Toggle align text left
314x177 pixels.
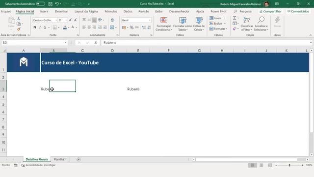tap(84, 28)
